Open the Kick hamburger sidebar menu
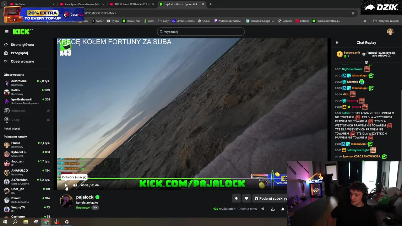The height and width of the screenshot is (226, 402). (x=7, y=32)
